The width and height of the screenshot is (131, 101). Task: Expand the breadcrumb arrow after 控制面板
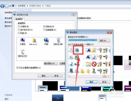(x=28, y=6)
